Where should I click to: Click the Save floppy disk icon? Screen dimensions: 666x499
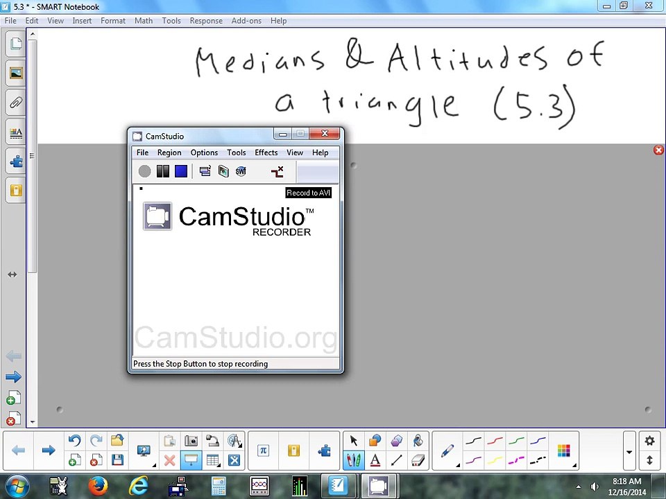click(x=117, y=460)
